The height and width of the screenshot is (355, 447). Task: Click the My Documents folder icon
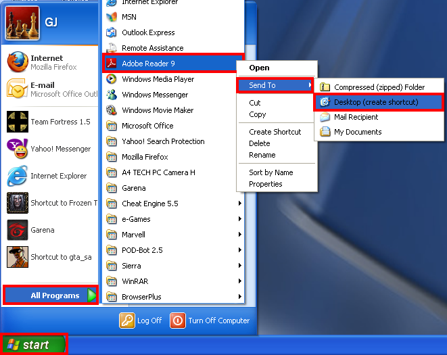325,132
